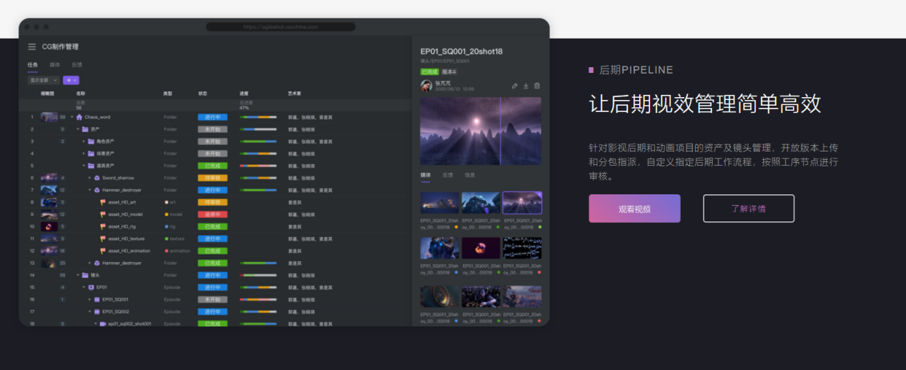This screenshot has width=906, height=370.
Task: Collapse the 道具资产 tree node
Action: pos(84,166)
